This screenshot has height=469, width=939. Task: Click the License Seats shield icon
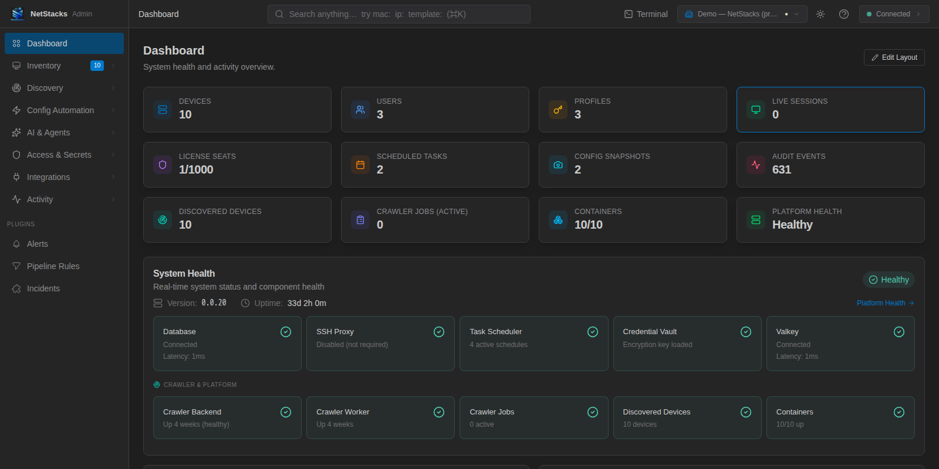[163, 165]
